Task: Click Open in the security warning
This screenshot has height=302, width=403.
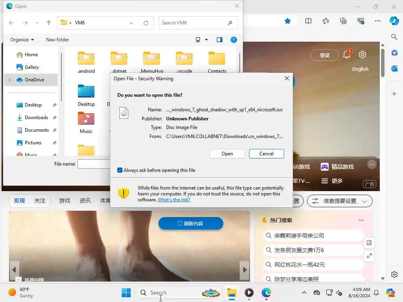Action: click(x=227, y=154)
